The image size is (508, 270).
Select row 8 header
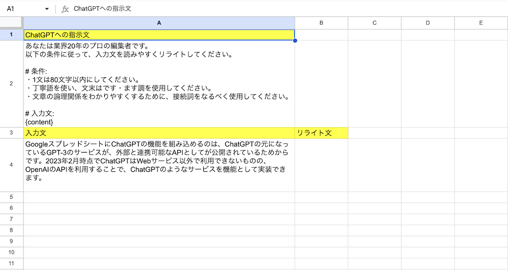[x=12, y=230]
